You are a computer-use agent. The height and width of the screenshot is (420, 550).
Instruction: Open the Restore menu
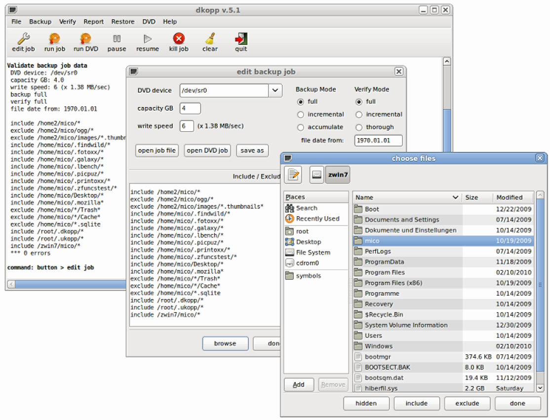(x=122, y=22)
